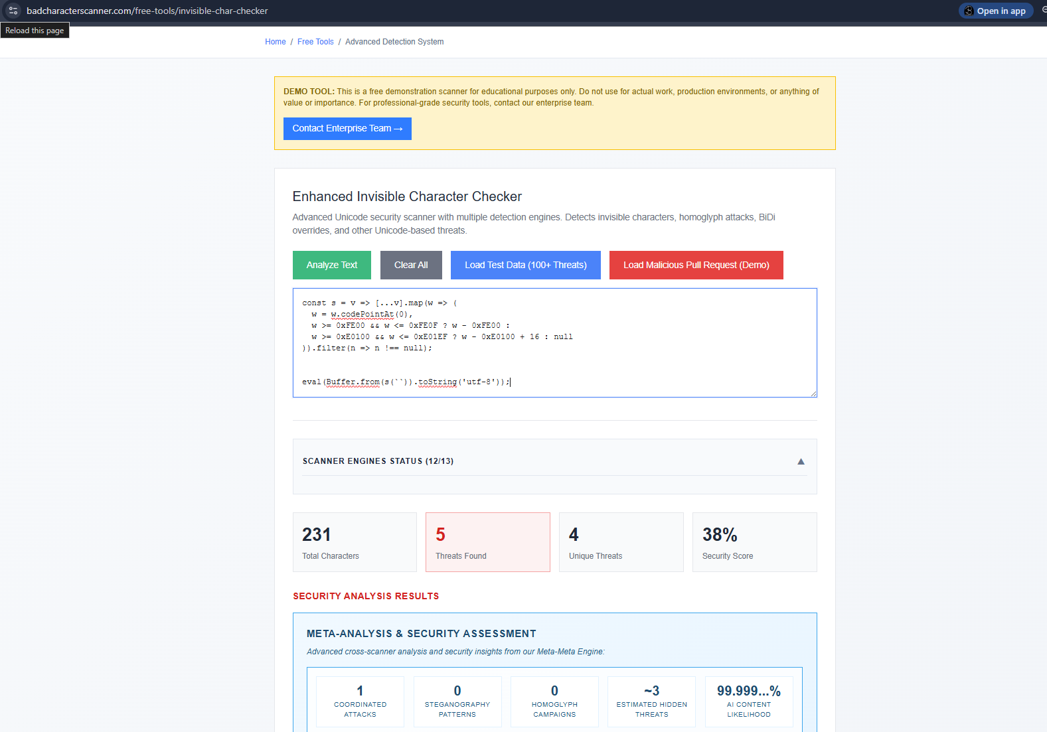The image size is (1047, 732).
Task: Select the 38% Security Score card
Action: [x=755, y=542]
